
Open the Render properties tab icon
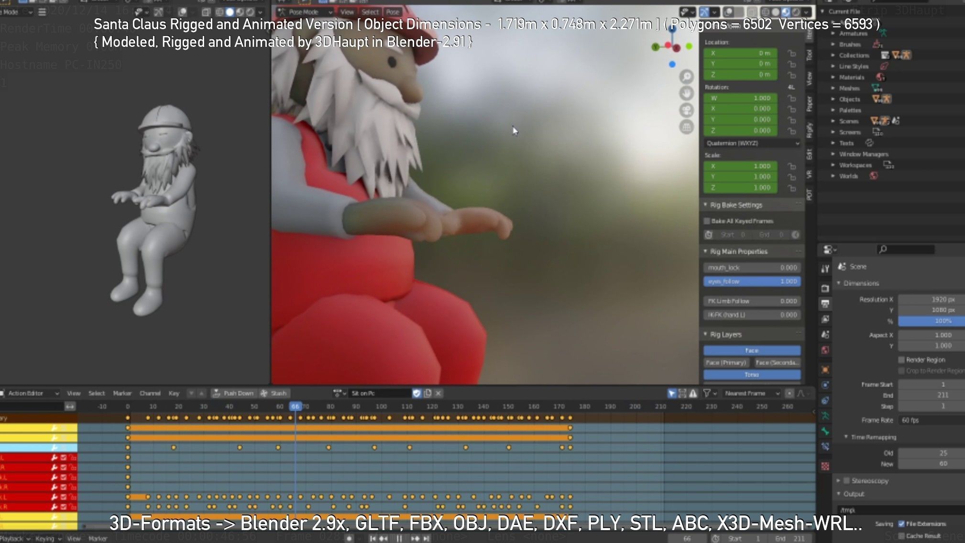[825, 288]
